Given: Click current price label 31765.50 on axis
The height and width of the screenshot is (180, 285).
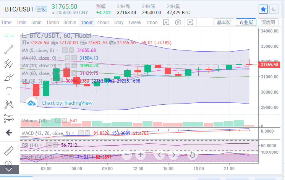Looking at the screenshot, I should [269, 65].
